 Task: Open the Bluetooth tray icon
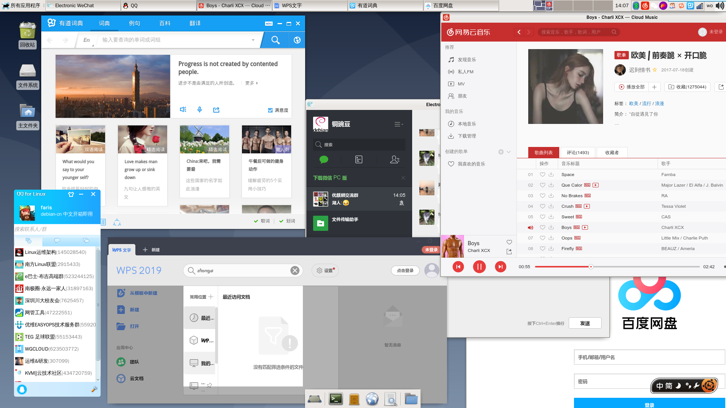[636, 5]
